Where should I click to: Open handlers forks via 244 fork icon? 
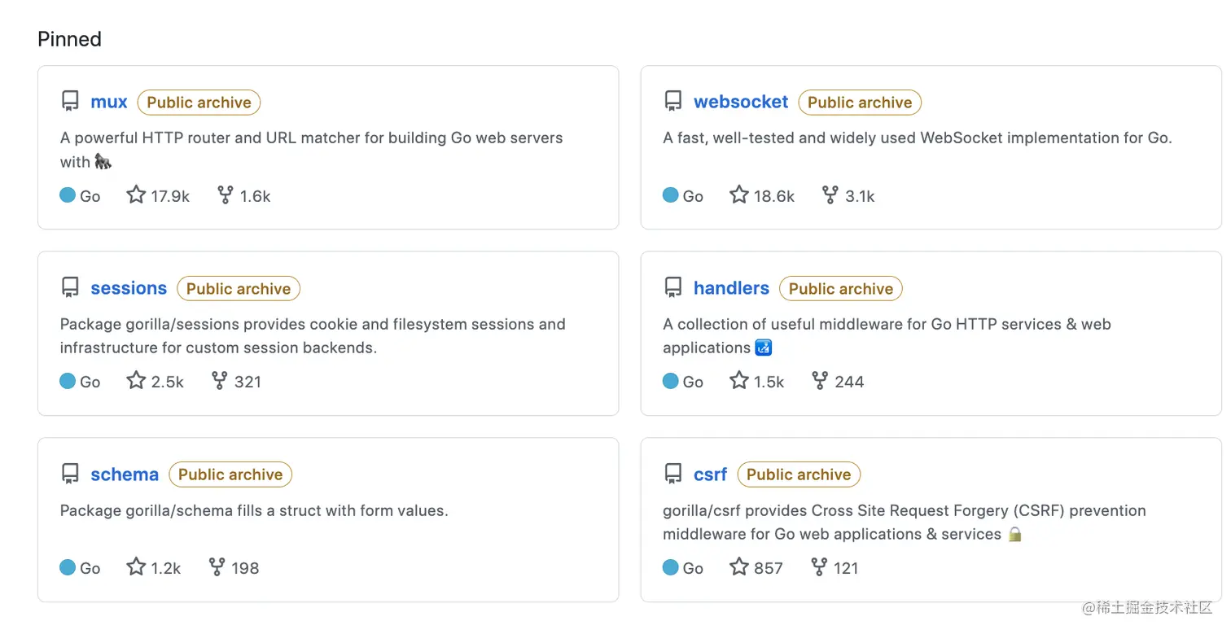820,381
